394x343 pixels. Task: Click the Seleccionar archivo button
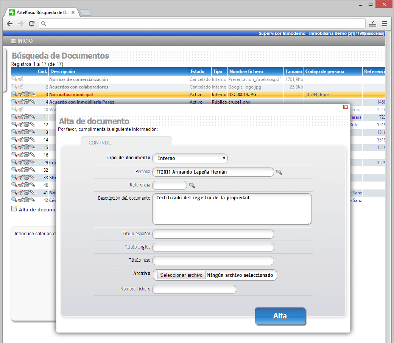pos(181,275)
